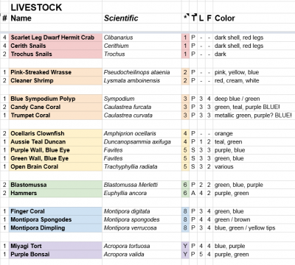Click the green Blastomussa name cell
The height and width of the screenshot is (265, 295).
56,185
